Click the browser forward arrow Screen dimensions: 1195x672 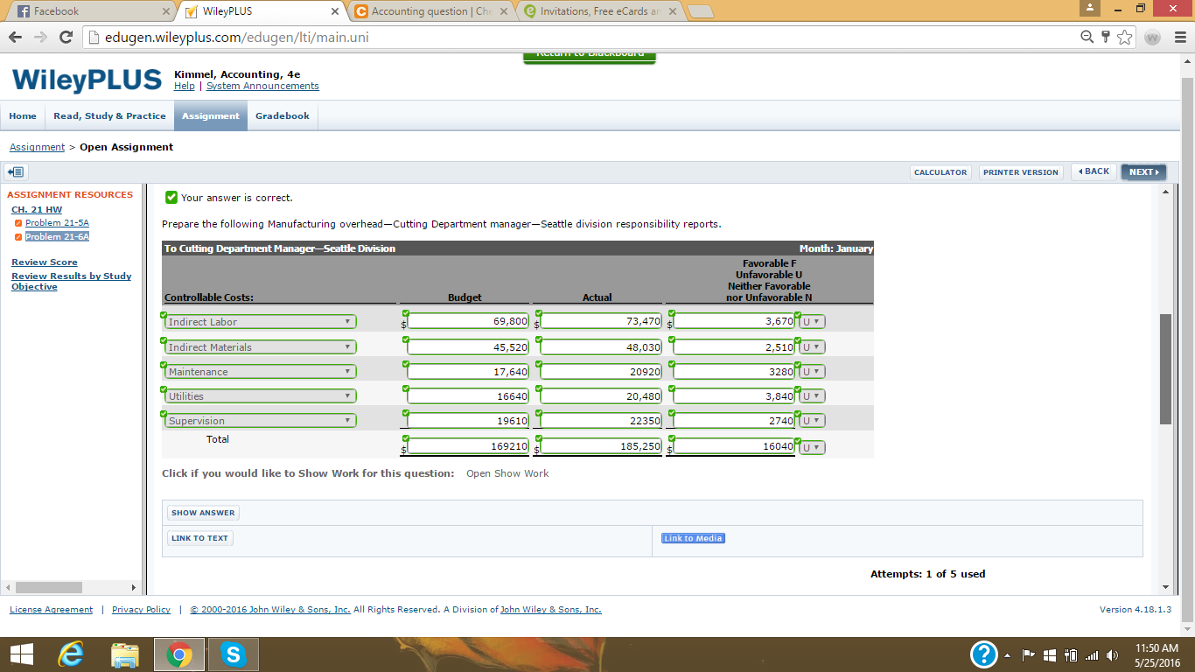coord(40,38)
